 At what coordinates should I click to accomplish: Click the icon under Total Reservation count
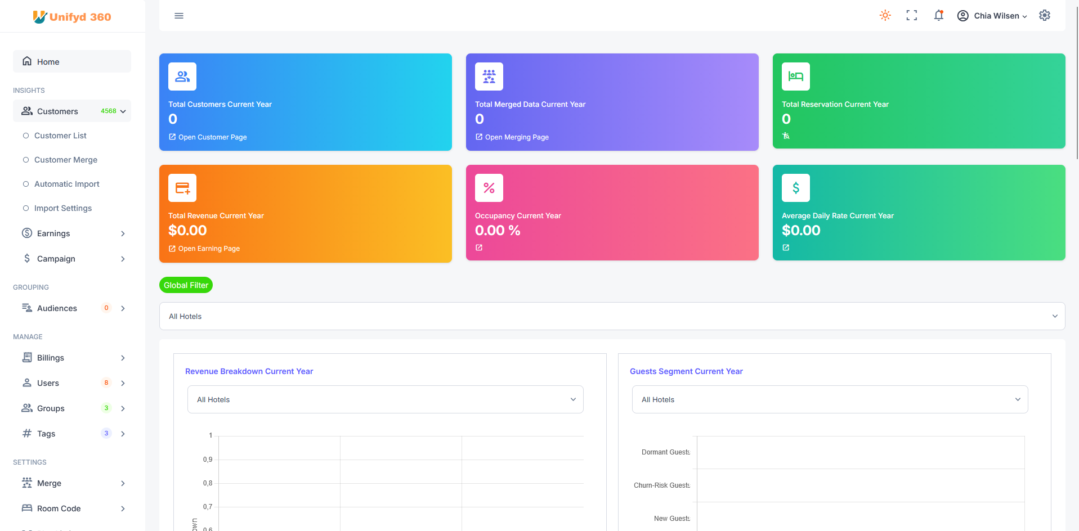tap(786, 136)
